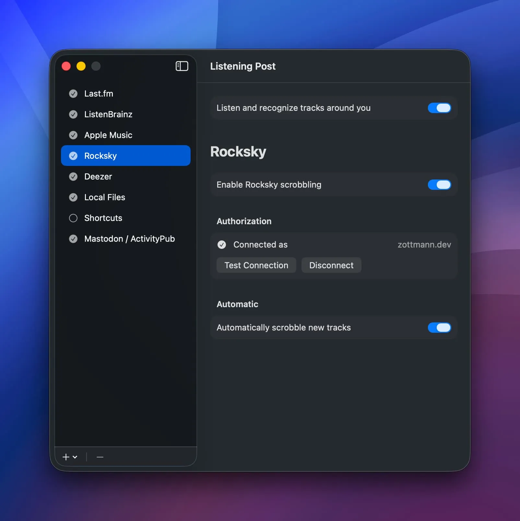Click the checkmark icon beside Deezer

coord(73,177)
